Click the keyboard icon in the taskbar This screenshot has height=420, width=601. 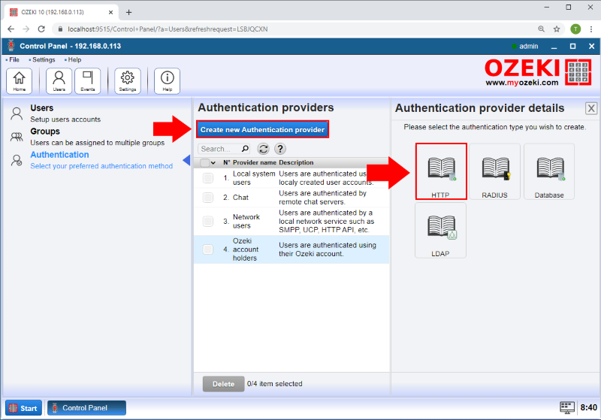click(567, 408)
